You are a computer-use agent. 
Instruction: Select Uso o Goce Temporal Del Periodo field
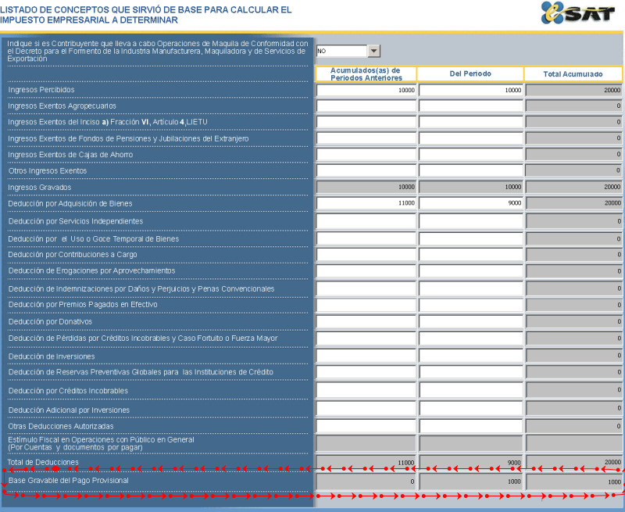[x=471, y=239]
